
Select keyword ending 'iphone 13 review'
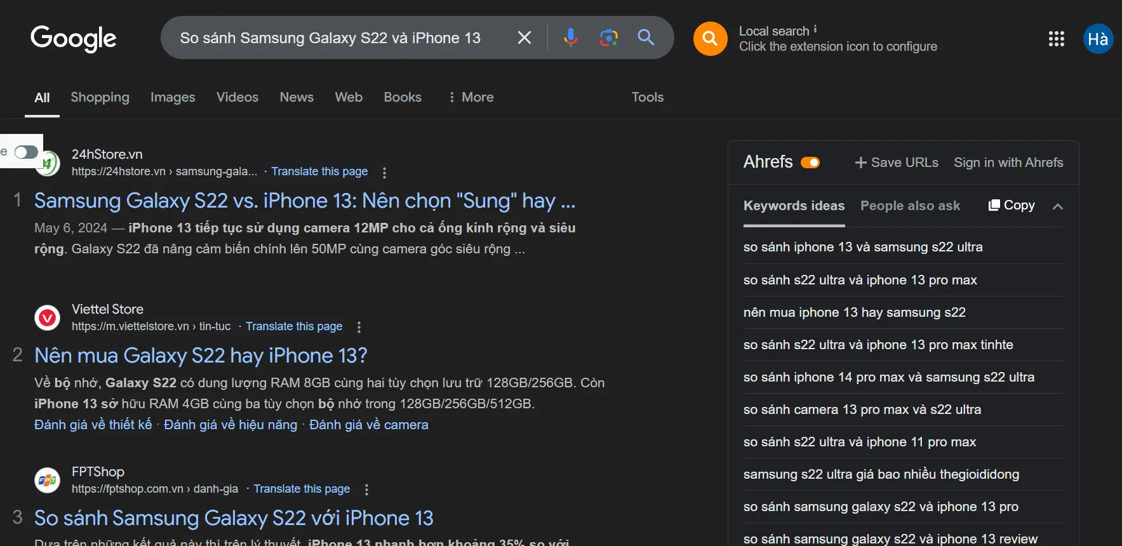pos(890,538)
